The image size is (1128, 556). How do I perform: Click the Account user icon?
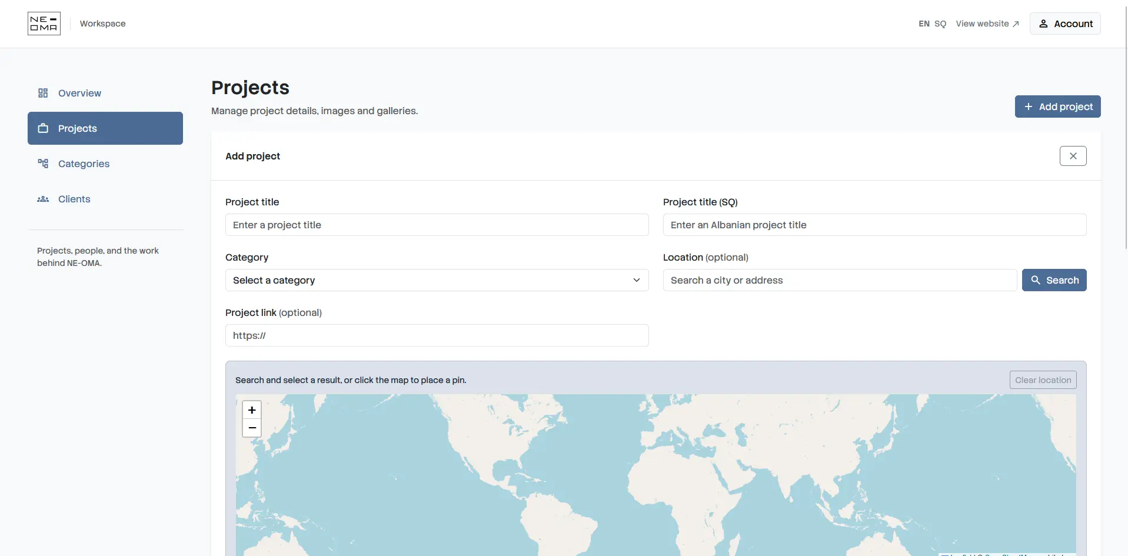pos(1043,24)
